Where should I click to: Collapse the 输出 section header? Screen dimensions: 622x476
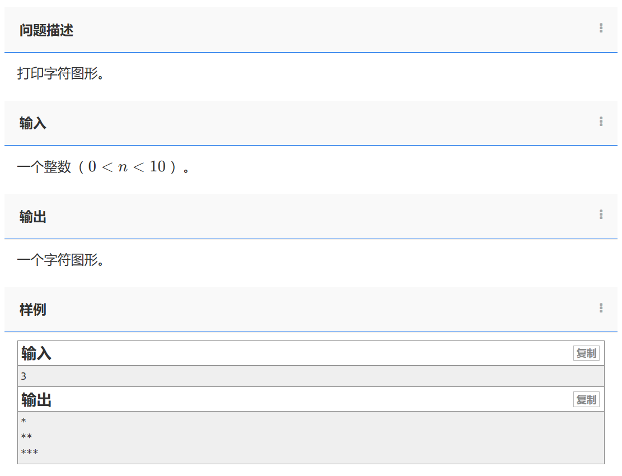[33, 217]
